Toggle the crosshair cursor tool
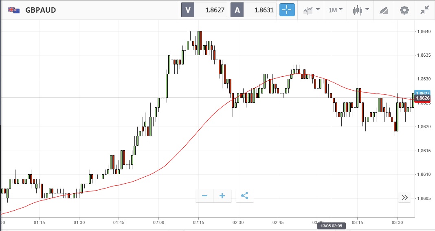435x231 pixels. [287, 10]
